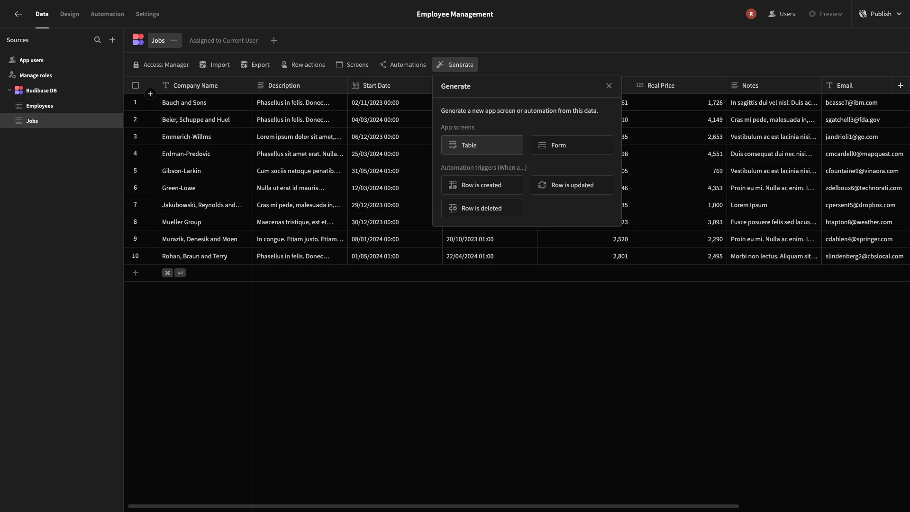Switch to the Settings tab

tap(147, 14)
